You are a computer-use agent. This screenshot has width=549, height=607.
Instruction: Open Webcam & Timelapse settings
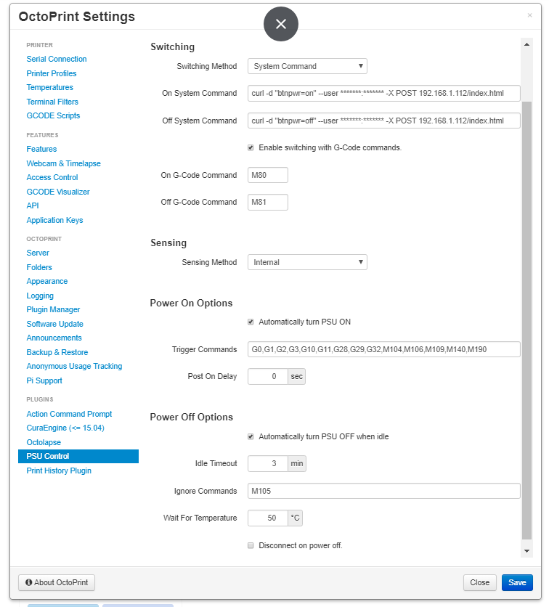[63, 163]
